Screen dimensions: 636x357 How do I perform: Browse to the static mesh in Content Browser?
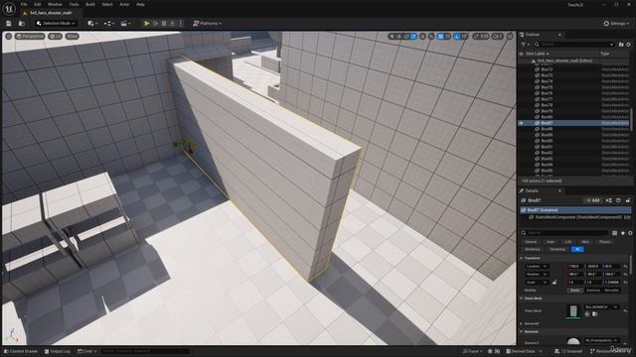tap(594, 314)
